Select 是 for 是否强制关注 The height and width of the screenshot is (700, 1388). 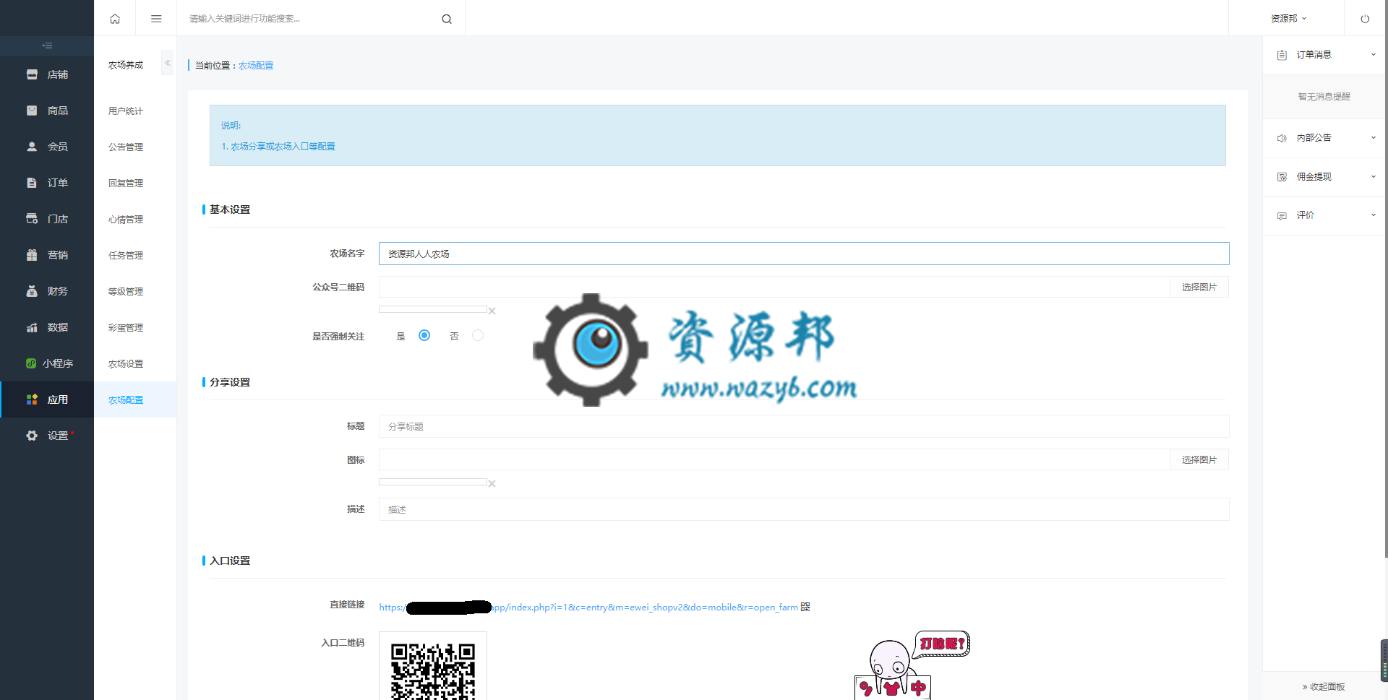coord(424,335)
